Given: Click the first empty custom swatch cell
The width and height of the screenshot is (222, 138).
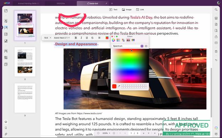Looking at the screenshot, I should click(122, 85).
